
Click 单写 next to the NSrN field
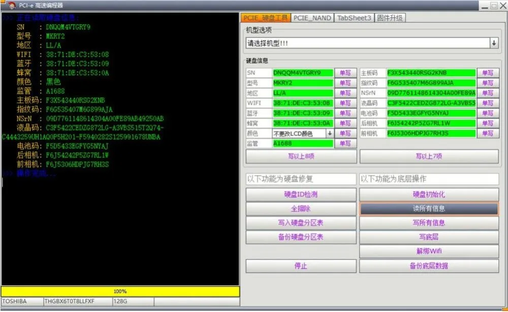pos(488,93)
